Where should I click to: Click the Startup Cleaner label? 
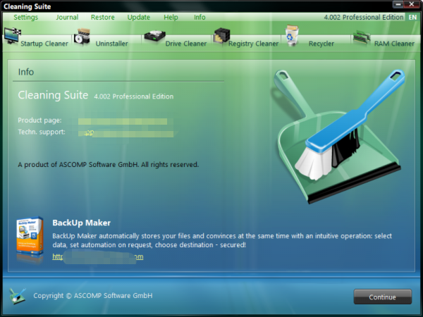44,44
